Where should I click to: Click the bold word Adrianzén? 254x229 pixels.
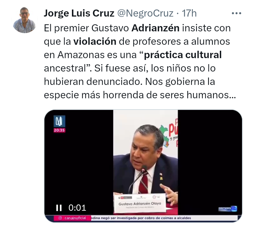[x=155, y=28]
